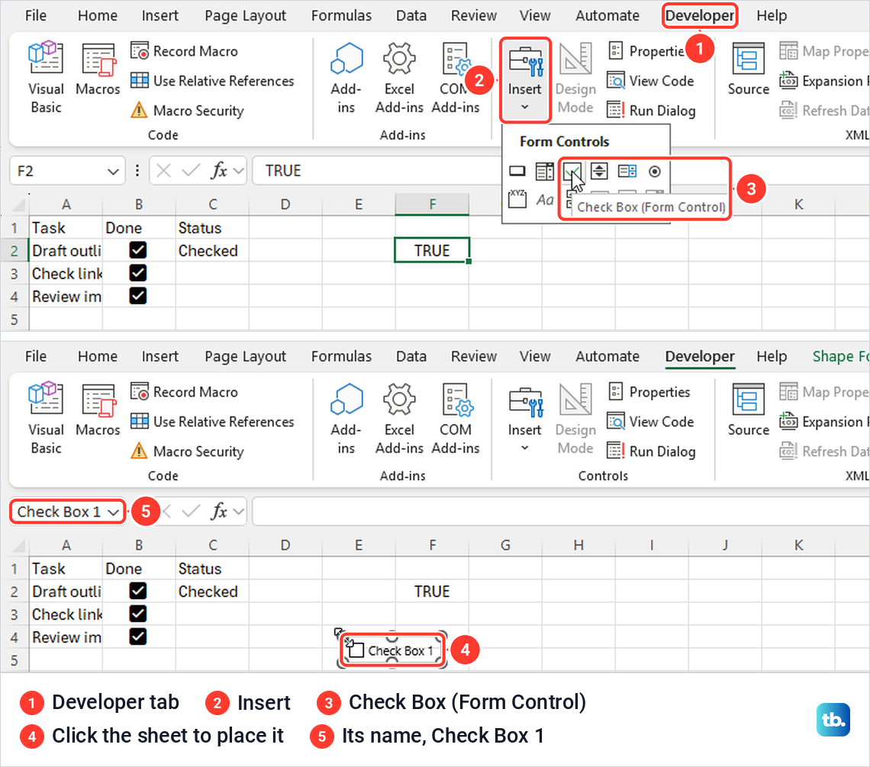Click View Code in upper screenshot
The width and height of the screenshot is (870, 767).
click(x=650, y=81)
